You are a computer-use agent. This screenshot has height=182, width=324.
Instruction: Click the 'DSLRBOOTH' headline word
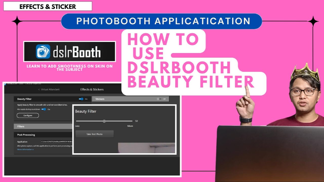pos(179,67)
